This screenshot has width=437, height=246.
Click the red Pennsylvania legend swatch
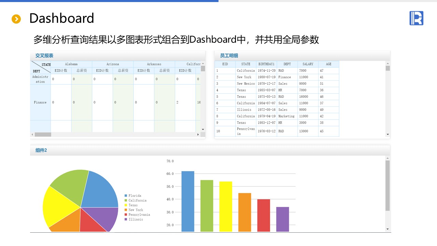126,215
